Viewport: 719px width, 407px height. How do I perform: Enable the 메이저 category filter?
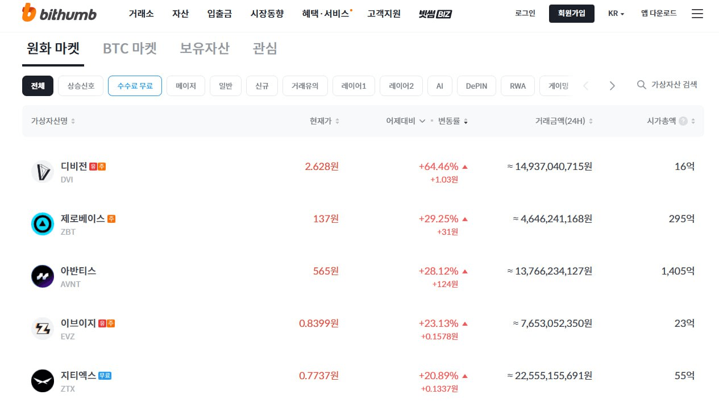click(x=186, y=86)
